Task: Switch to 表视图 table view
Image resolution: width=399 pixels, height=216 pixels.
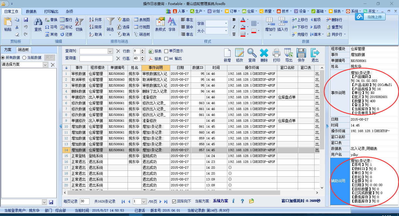Action: point(142,20)
